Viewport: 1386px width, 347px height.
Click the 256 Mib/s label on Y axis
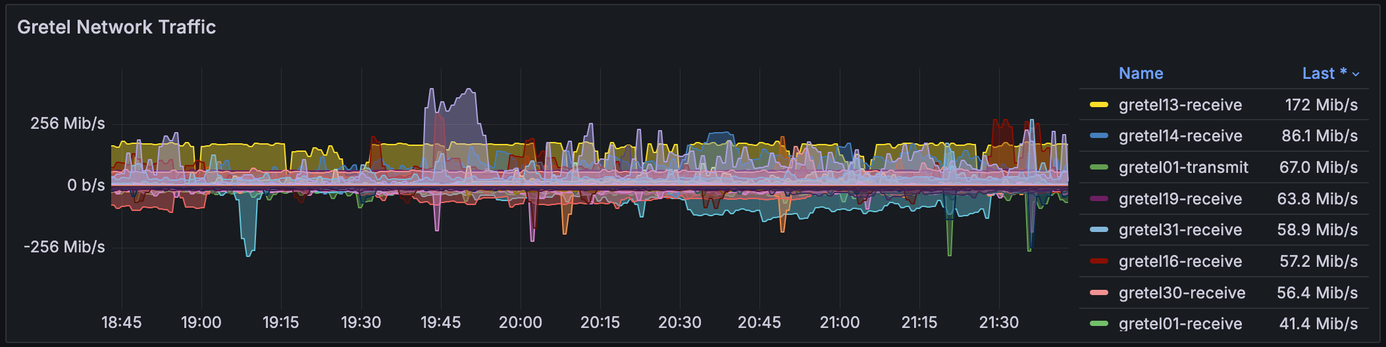(x=67, y=124)
